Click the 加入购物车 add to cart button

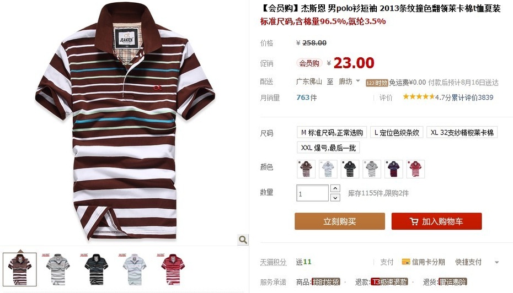point(436,221)
